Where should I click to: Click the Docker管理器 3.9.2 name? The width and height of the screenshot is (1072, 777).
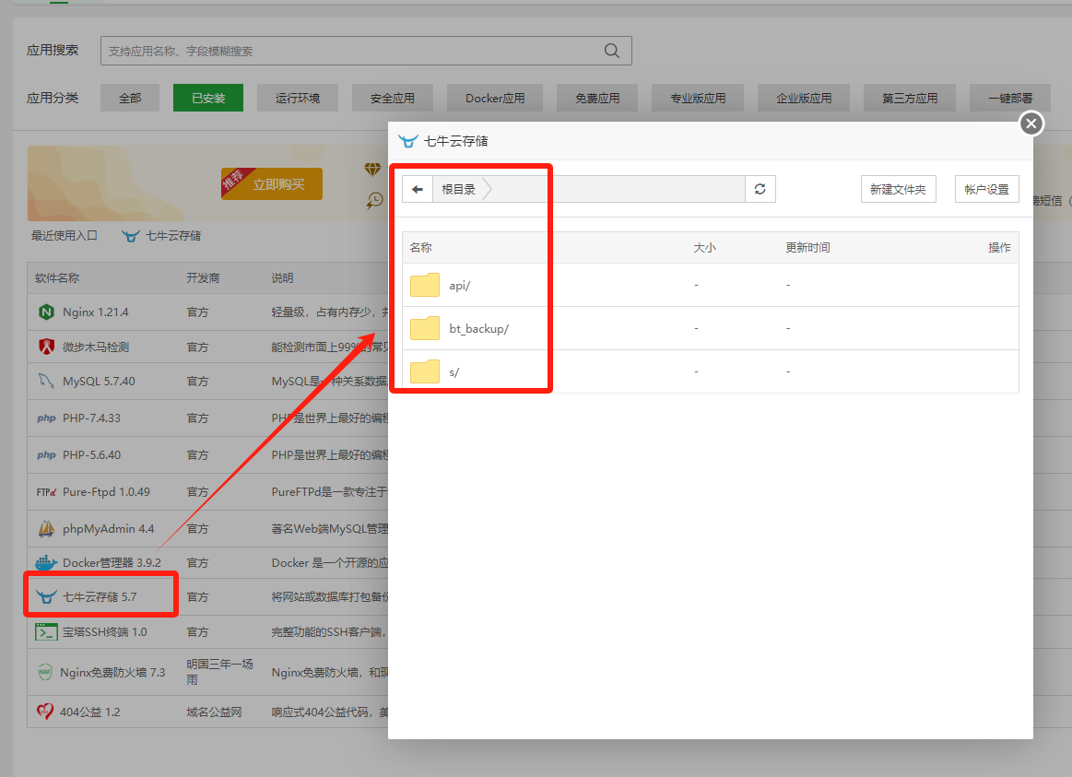click(112, 563)
